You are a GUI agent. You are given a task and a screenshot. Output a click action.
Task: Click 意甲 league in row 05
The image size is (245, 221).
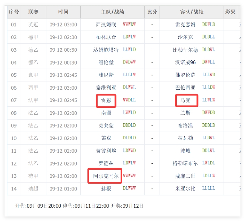pyautogui.click(x=33, y=75)
